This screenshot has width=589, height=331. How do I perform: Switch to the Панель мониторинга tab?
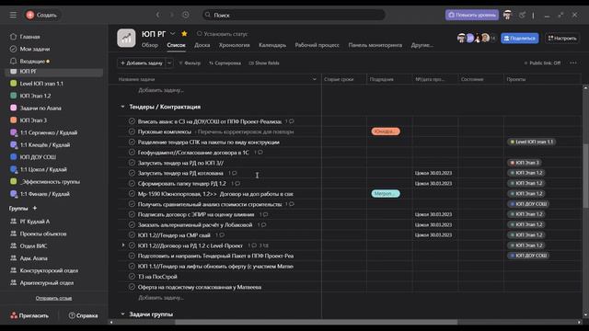tap(375, 45)
